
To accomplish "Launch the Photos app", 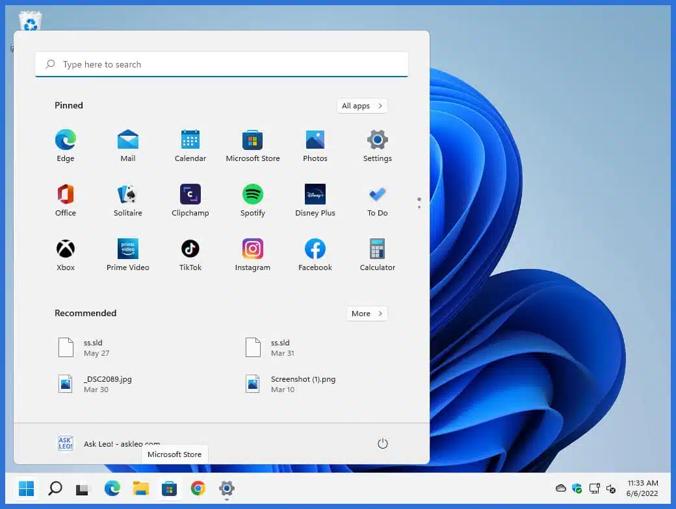I will tap(315, 145).
